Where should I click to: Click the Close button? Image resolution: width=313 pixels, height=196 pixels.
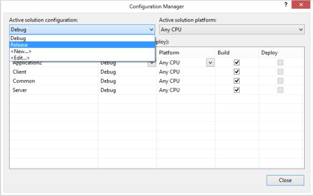pyautogui.click(x=285, y=180)
